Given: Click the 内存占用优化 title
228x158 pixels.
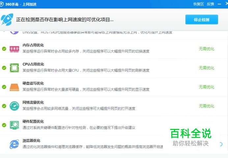Looking at the screenshot, I should [33, 45].
